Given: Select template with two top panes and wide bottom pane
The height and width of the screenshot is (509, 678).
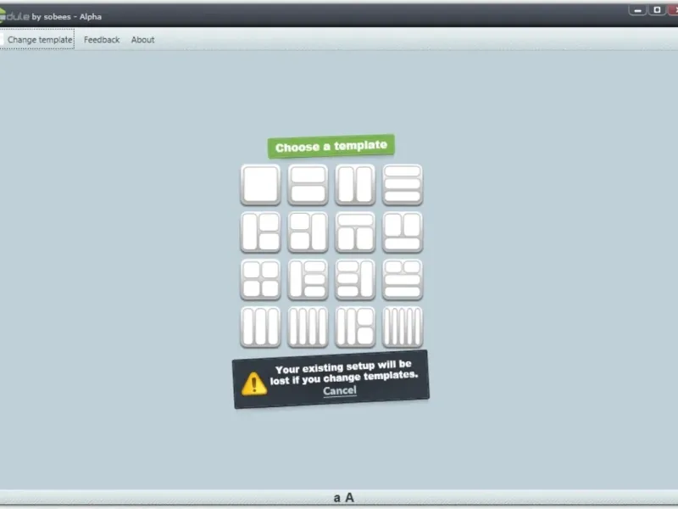Looking at the screenshot, I should (x=403, y=232).
